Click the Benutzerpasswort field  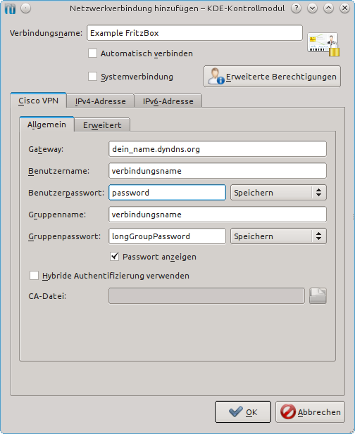[x=167, y=193]
